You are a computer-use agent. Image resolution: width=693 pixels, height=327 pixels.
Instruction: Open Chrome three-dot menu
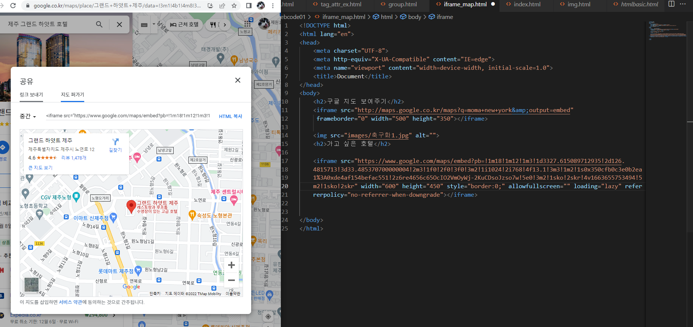click(273, 6)
